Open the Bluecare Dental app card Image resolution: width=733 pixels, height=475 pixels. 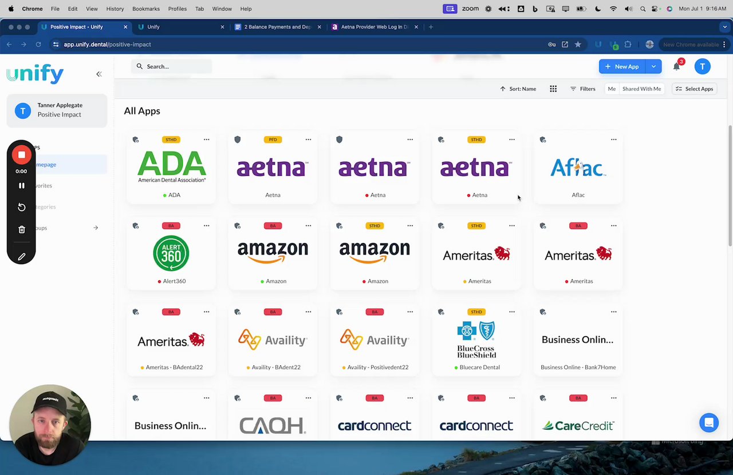[476, 341]
